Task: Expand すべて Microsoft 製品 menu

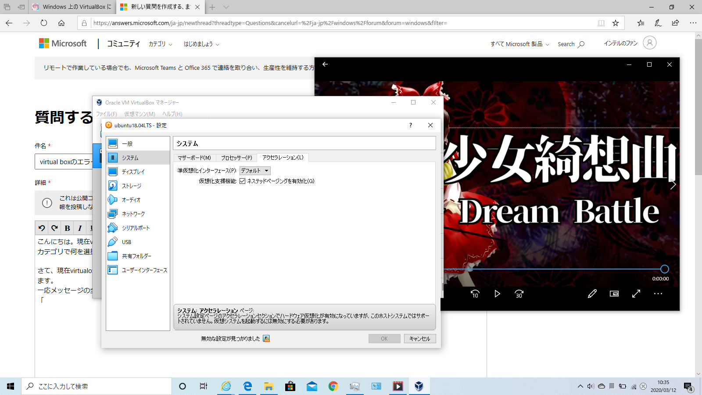Action: coord(520,44)
